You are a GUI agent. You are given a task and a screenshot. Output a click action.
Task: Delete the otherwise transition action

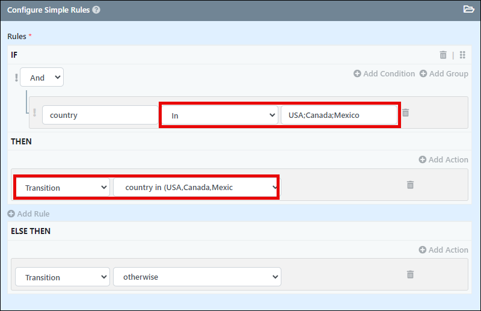[x=410, y=274]
